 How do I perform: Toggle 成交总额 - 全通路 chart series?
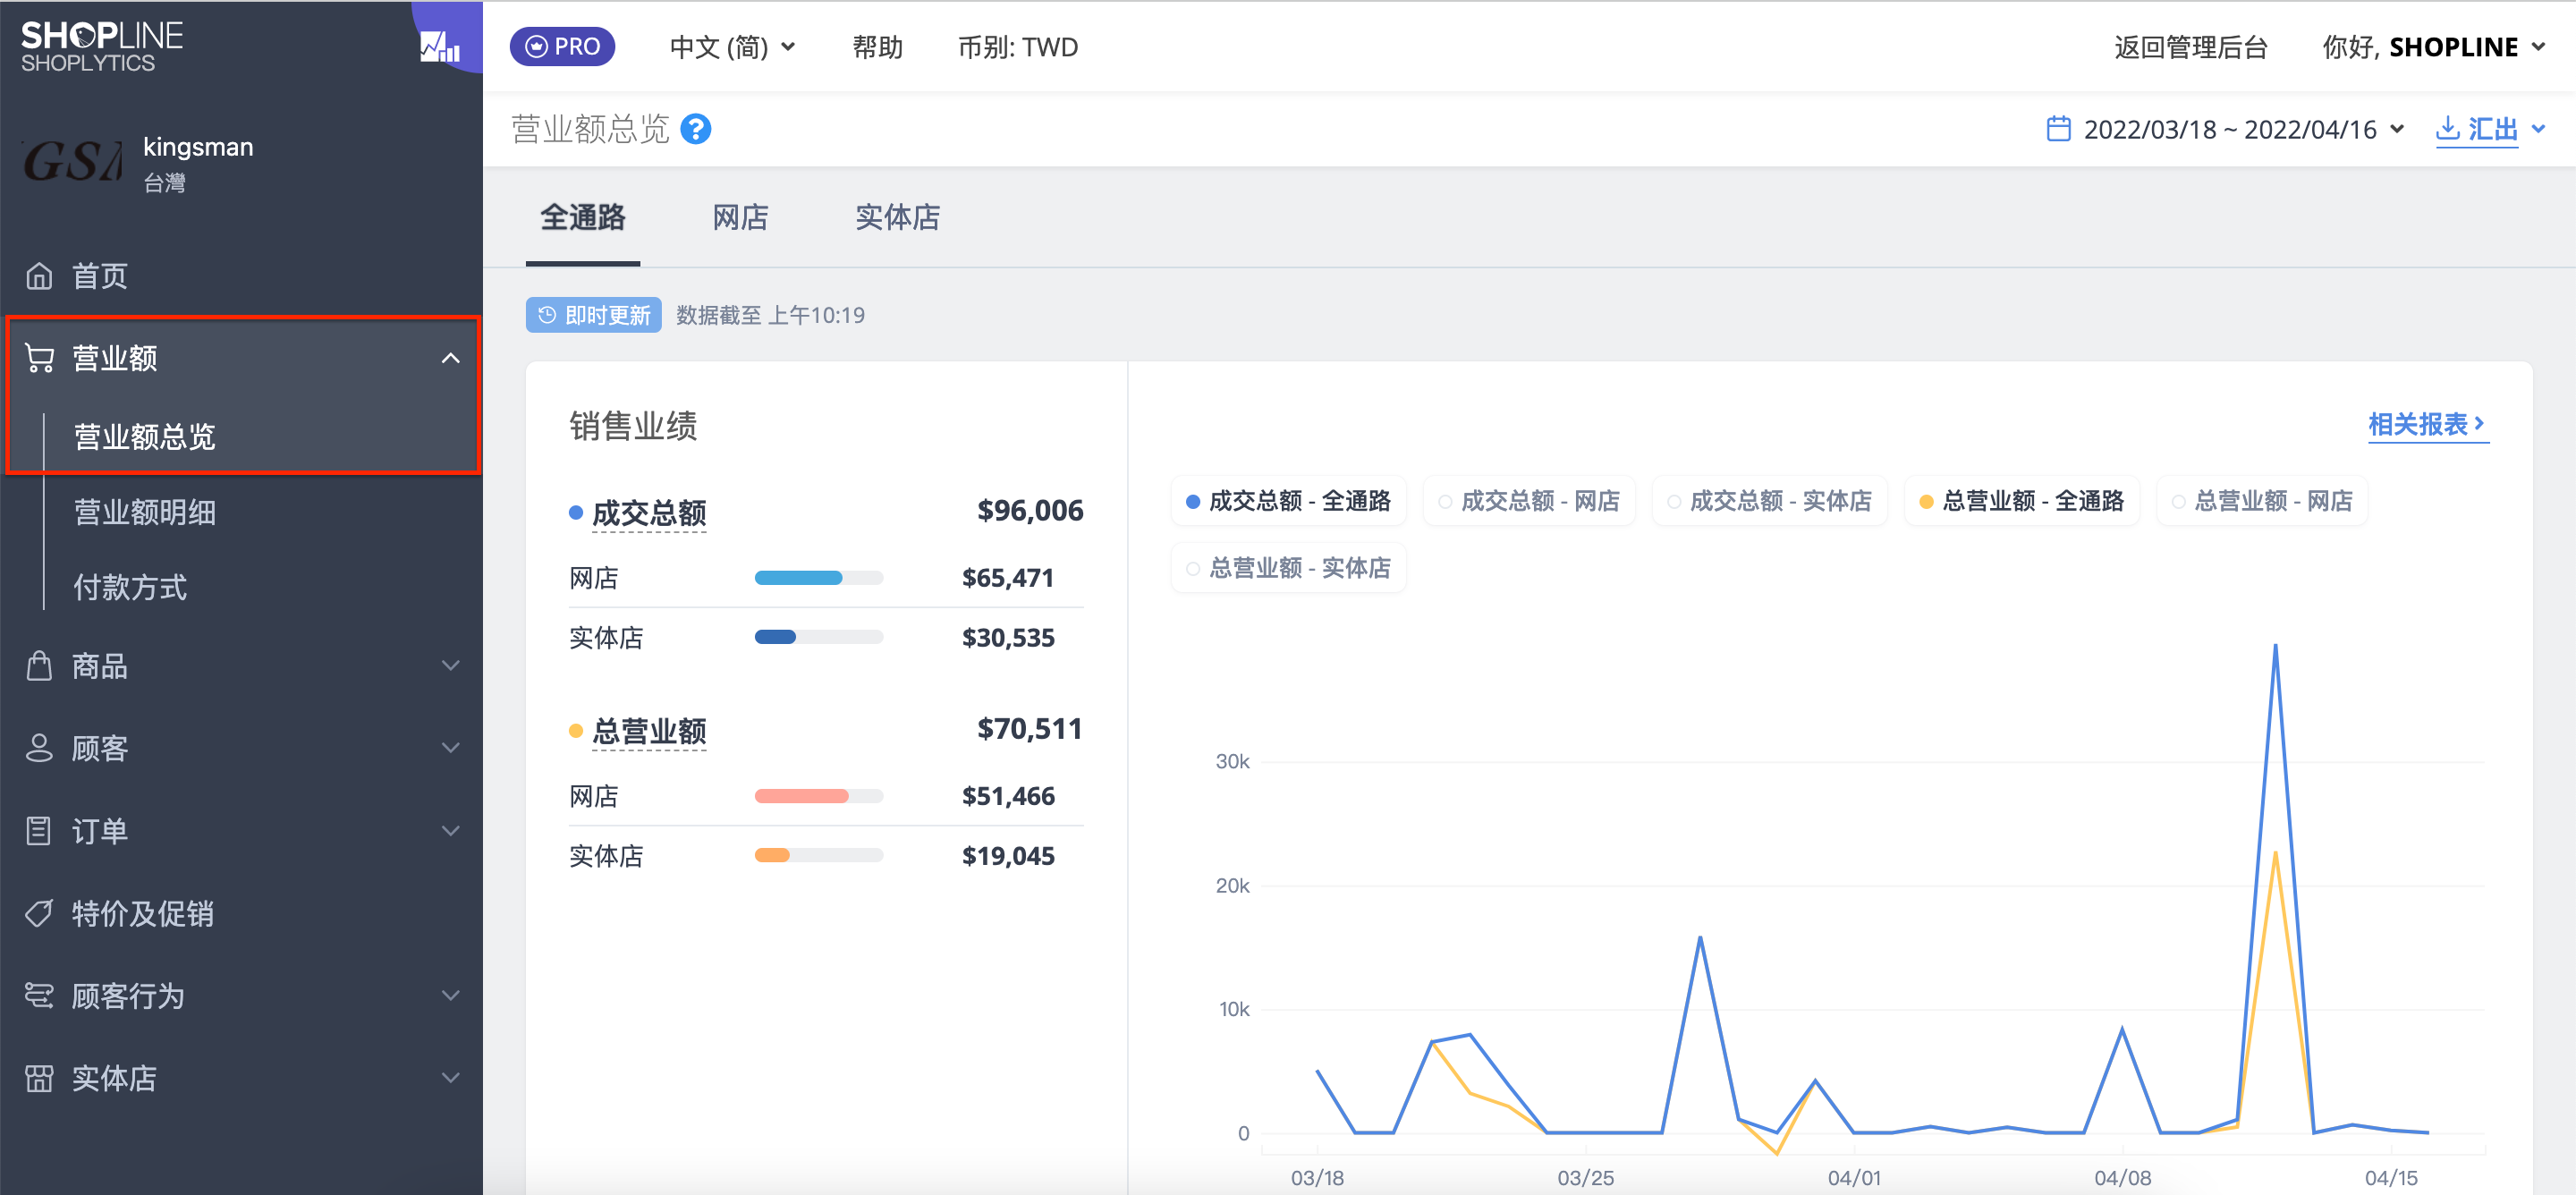[x=1288, y=501]
